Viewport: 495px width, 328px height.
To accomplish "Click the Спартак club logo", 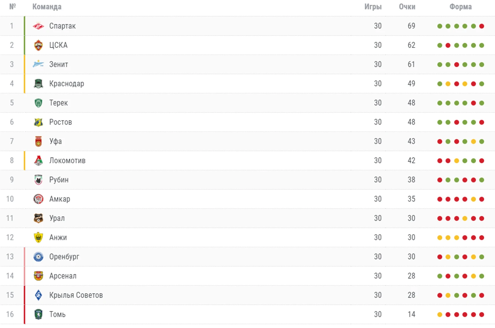I will [38, 26].
